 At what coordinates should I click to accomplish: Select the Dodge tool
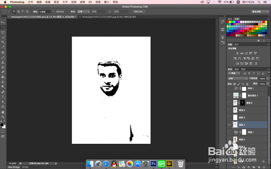point(3,87)
